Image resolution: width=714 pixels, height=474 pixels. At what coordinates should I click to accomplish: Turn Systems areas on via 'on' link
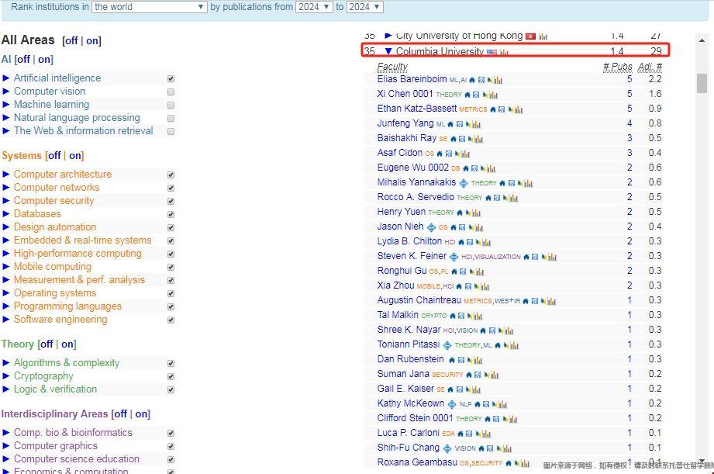(x=75, y=155)
